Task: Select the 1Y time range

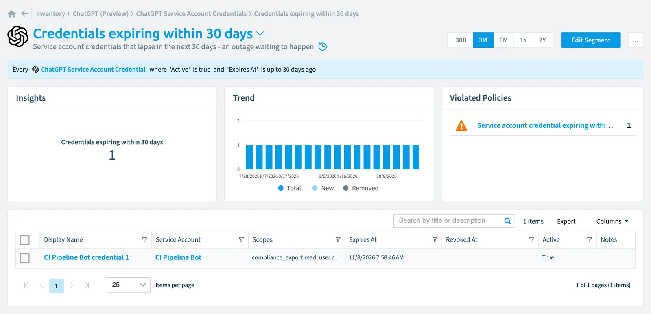Action: [523, 40]
